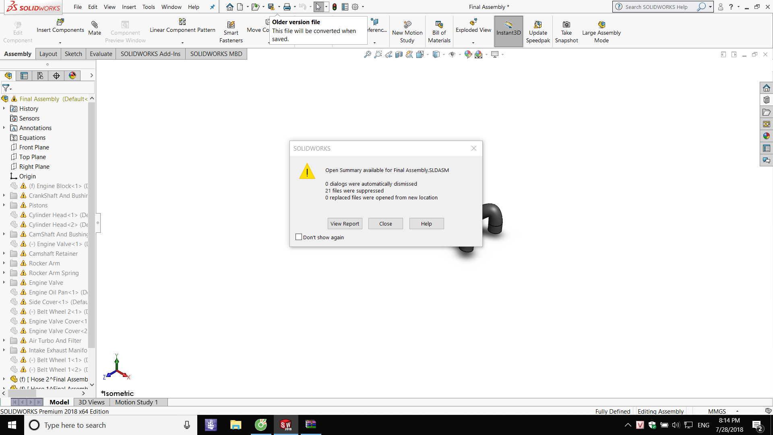The width and height of the screenshot is (773, 435).
Task: Expand the History tree node
Action: tap(4, 109)
